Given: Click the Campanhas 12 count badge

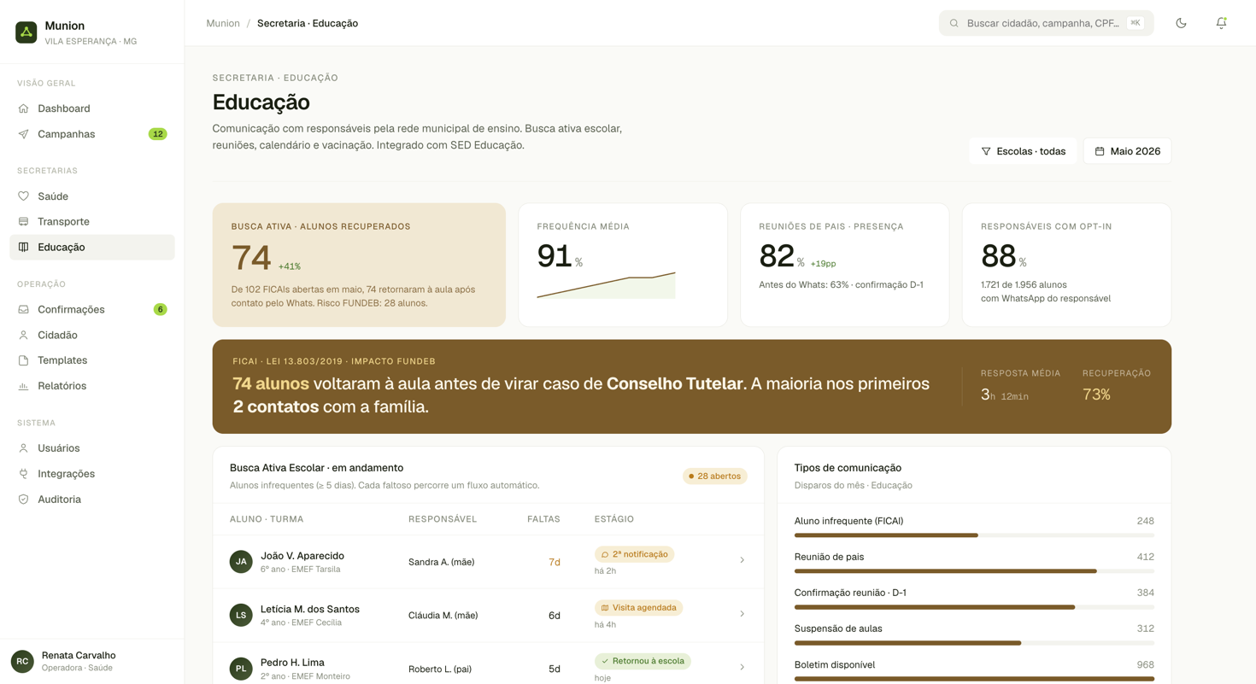Looking at the screenshot, I should click(x=157, y=134).
